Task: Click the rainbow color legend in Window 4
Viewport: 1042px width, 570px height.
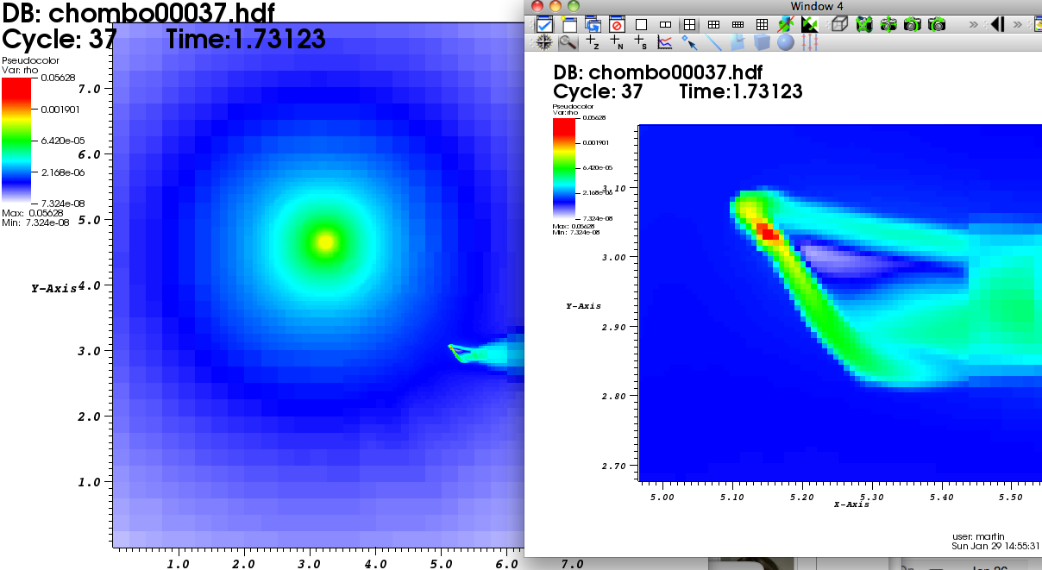Action: pyautogui.click(x=563, y=168)
